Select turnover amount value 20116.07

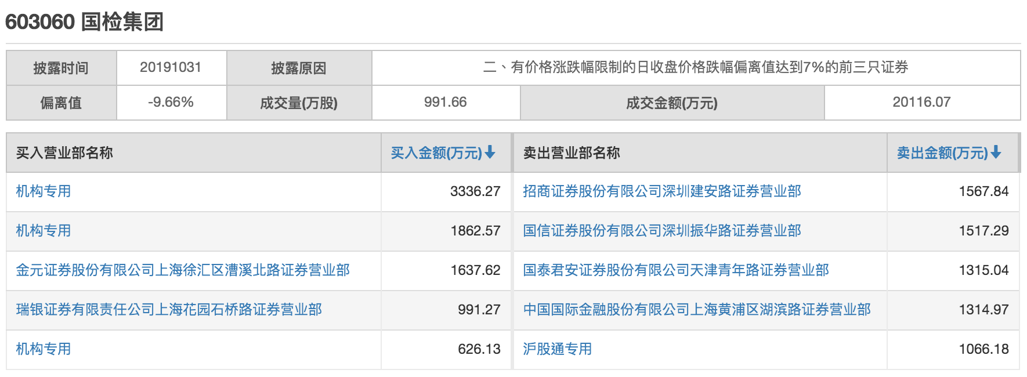(x=921, y=102)
